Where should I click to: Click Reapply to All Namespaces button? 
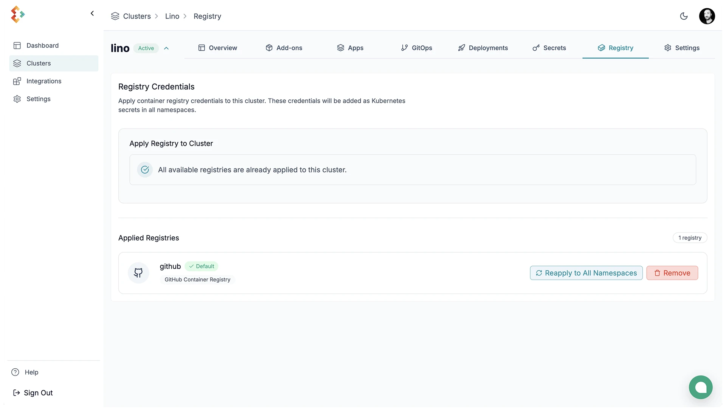[586, 273]
